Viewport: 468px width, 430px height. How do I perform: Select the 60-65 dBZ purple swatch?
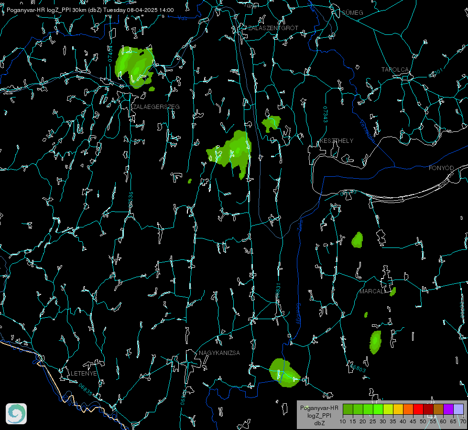[448, 409]
